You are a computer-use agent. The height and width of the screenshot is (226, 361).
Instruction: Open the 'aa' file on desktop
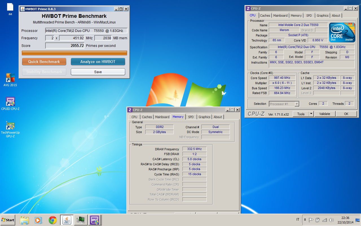10,9
